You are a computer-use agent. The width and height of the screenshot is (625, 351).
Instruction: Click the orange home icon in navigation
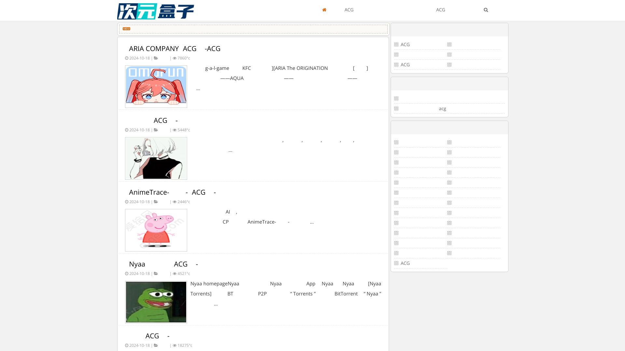coord(324,10)
